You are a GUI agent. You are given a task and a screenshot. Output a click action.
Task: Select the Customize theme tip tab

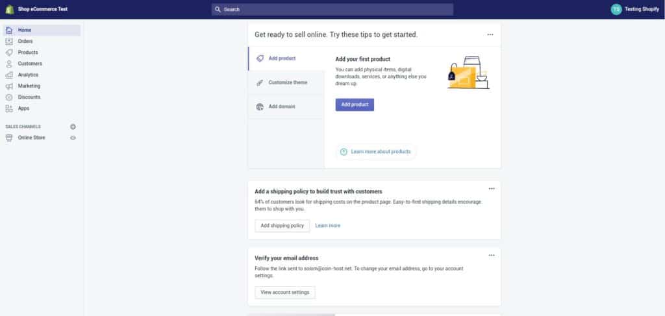pyautogui.click(x=286, y=82)
